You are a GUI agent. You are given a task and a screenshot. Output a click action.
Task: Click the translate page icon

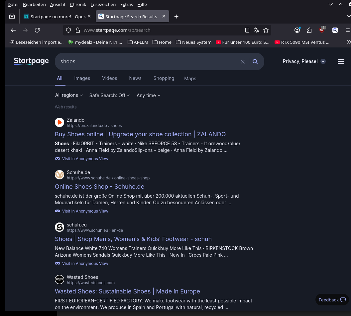pyautogui.click(x=256, y=30)
